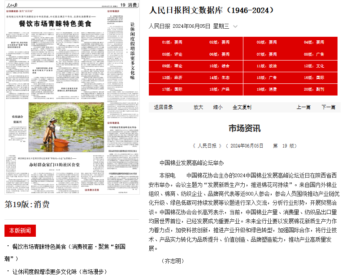355x278 pixels.
Task: Open 15版 广告 page
Action: click(267, 78)
